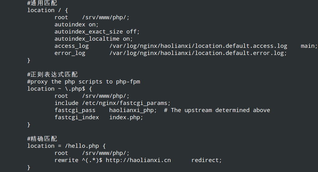Click the 'location = /hello.php {' line
The height and width of the screenshot is (172, 318).
tap(67, 146)
